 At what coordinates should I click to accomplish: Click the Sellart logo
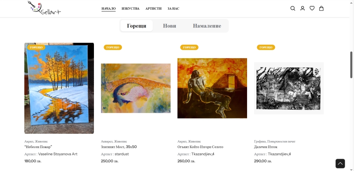point(44,8)
